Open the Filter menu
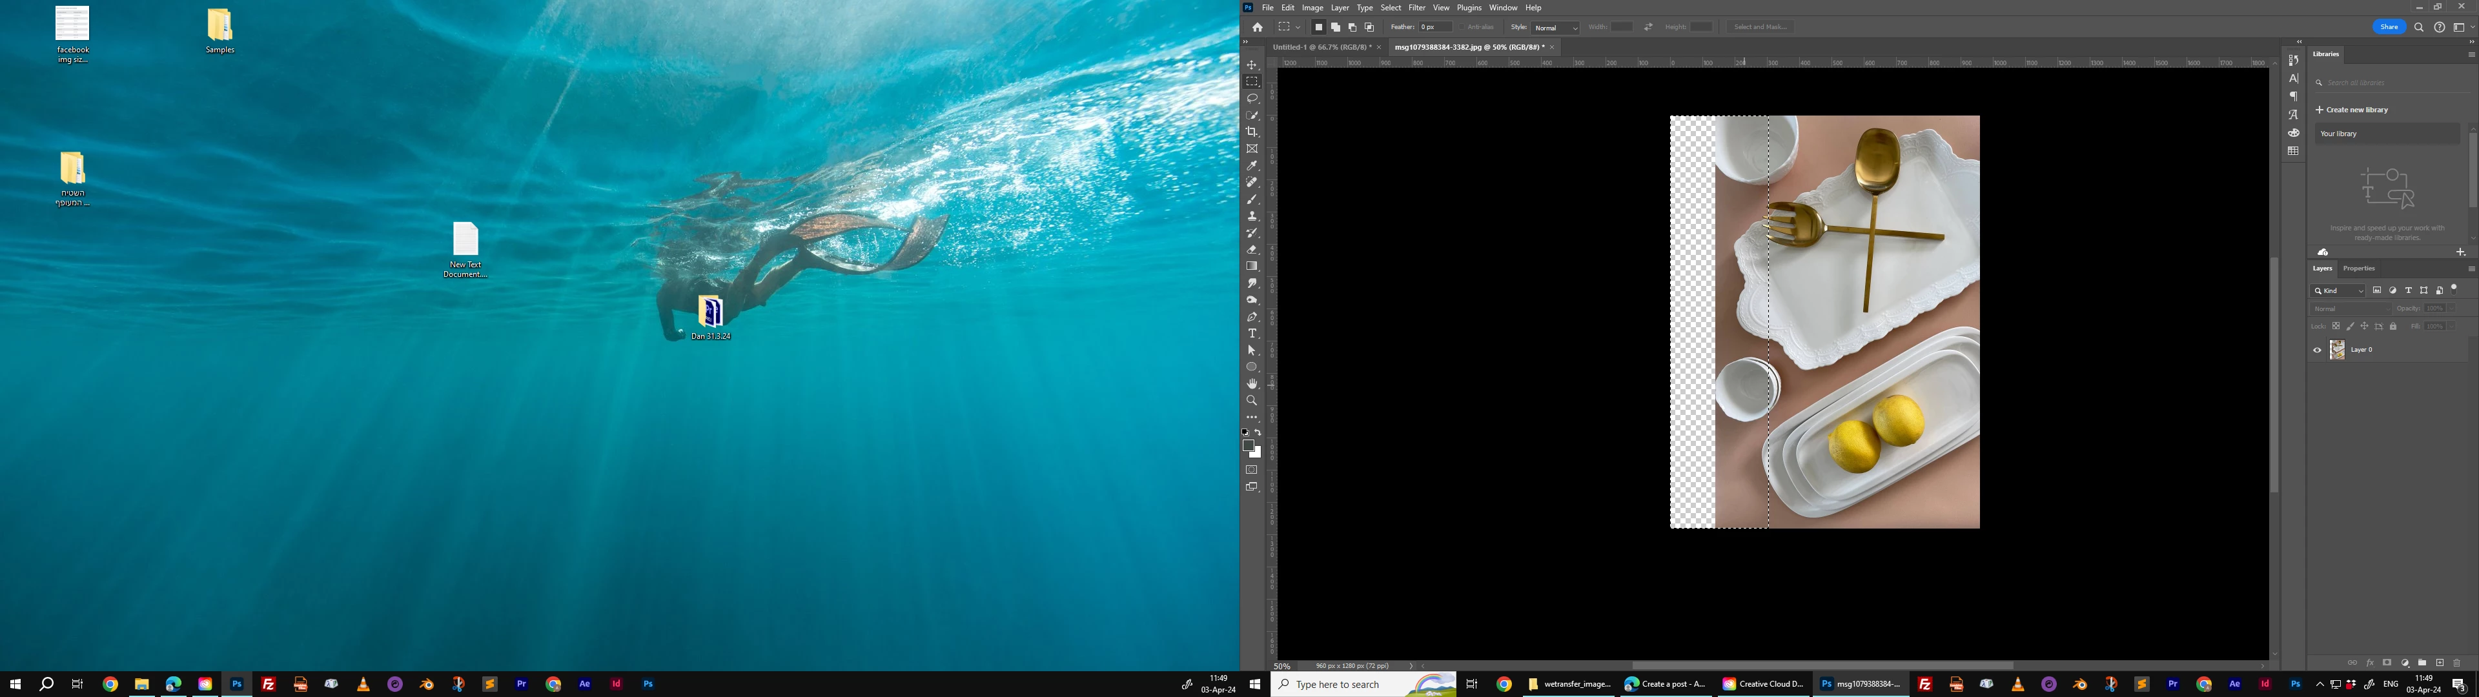Image resolution: width=2479 pixels, height=697 pixels. [1416, 8]
